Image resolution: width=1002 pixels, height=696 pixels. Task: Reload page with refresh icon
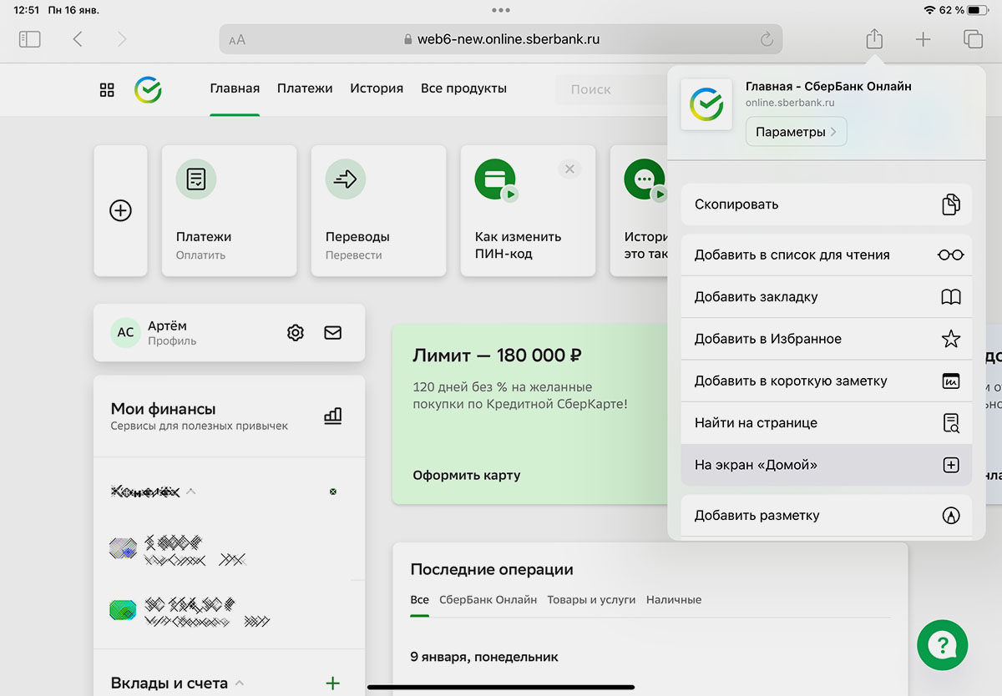click(767, 39)
